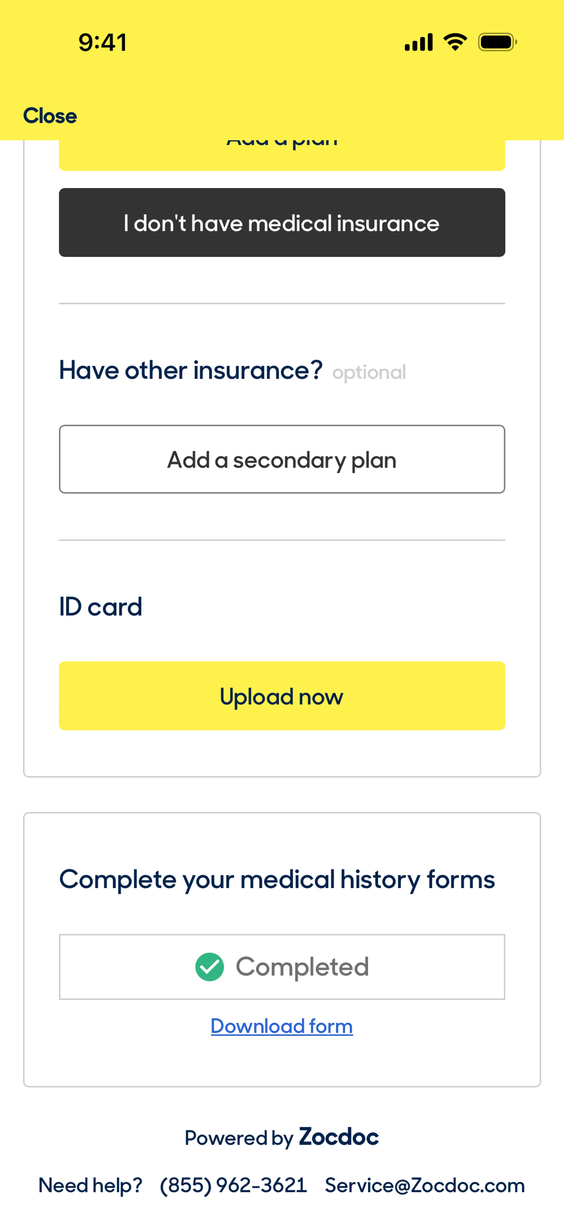Email Service@Zocdoc.com

[x=425, y=1186]
